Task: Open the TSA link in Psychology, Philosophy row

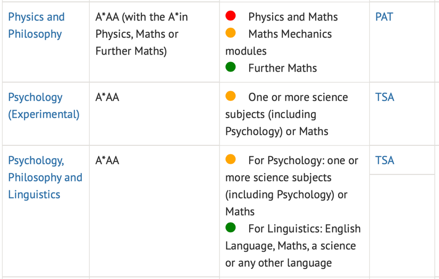Action: pyautogui.click(x=385, y=161)
